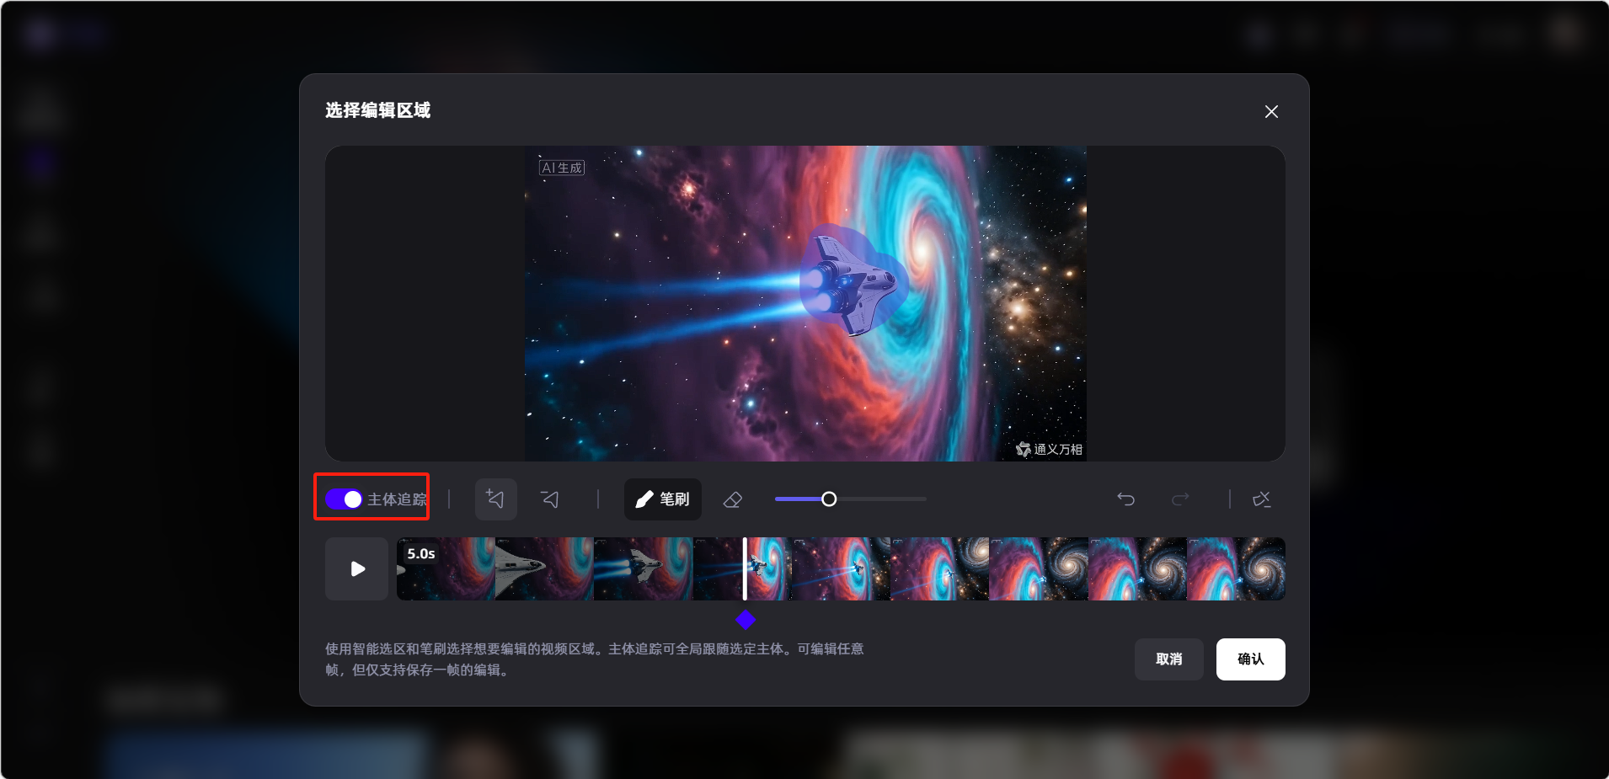Viewport: 1609px width, 779px height.
Task: Play the video preview
Action: coord(357,569)
